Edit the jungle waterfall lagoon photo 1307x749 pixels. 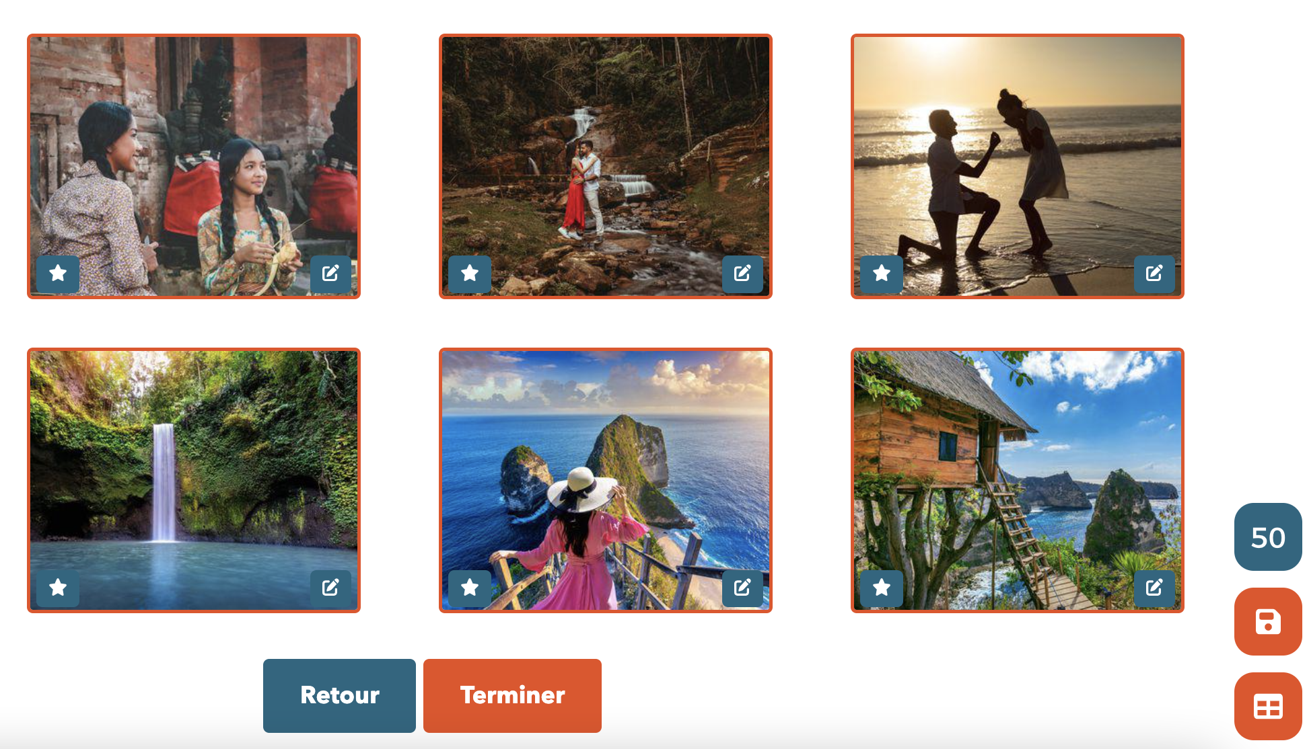[x=330, y=588]
